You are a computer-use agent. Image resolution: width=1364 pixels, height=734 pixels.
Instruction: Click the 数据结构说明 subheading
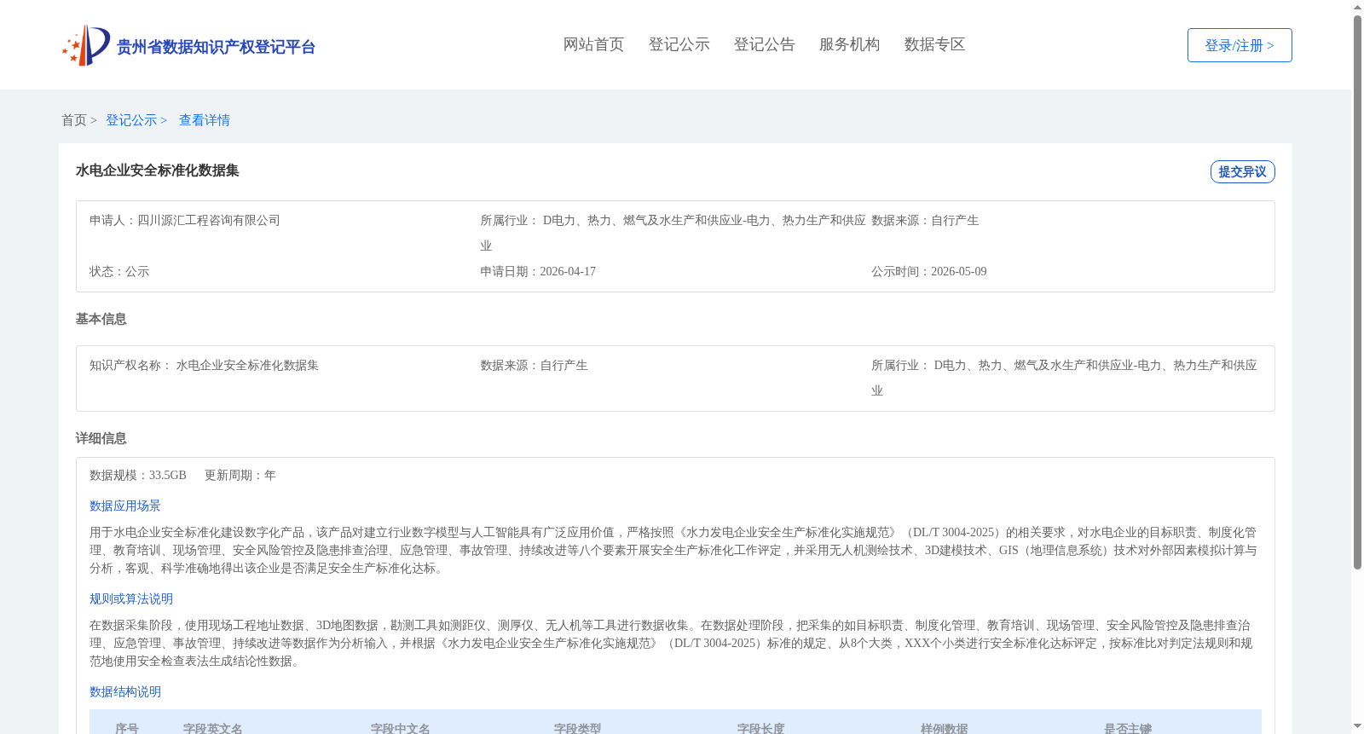[125, 691]
